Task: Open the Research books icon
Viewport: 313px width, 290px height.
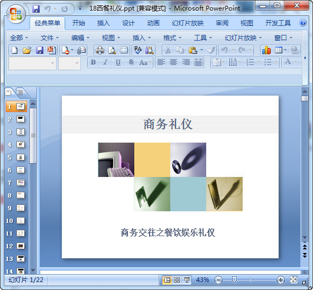Action: point(149,50)
